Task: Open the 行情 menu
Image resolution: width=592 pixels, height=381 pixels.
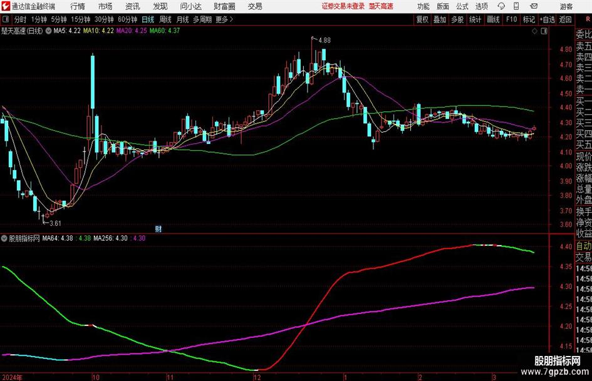Action: tap(78, 6)
